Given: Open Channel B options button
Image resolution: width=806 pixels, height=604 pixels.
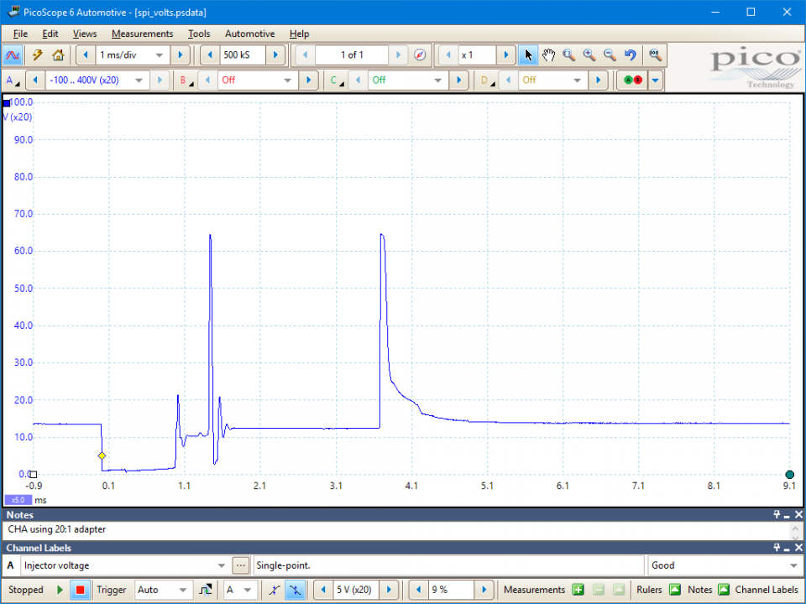Looking at the screenshot, I should (x=186, y=81).
